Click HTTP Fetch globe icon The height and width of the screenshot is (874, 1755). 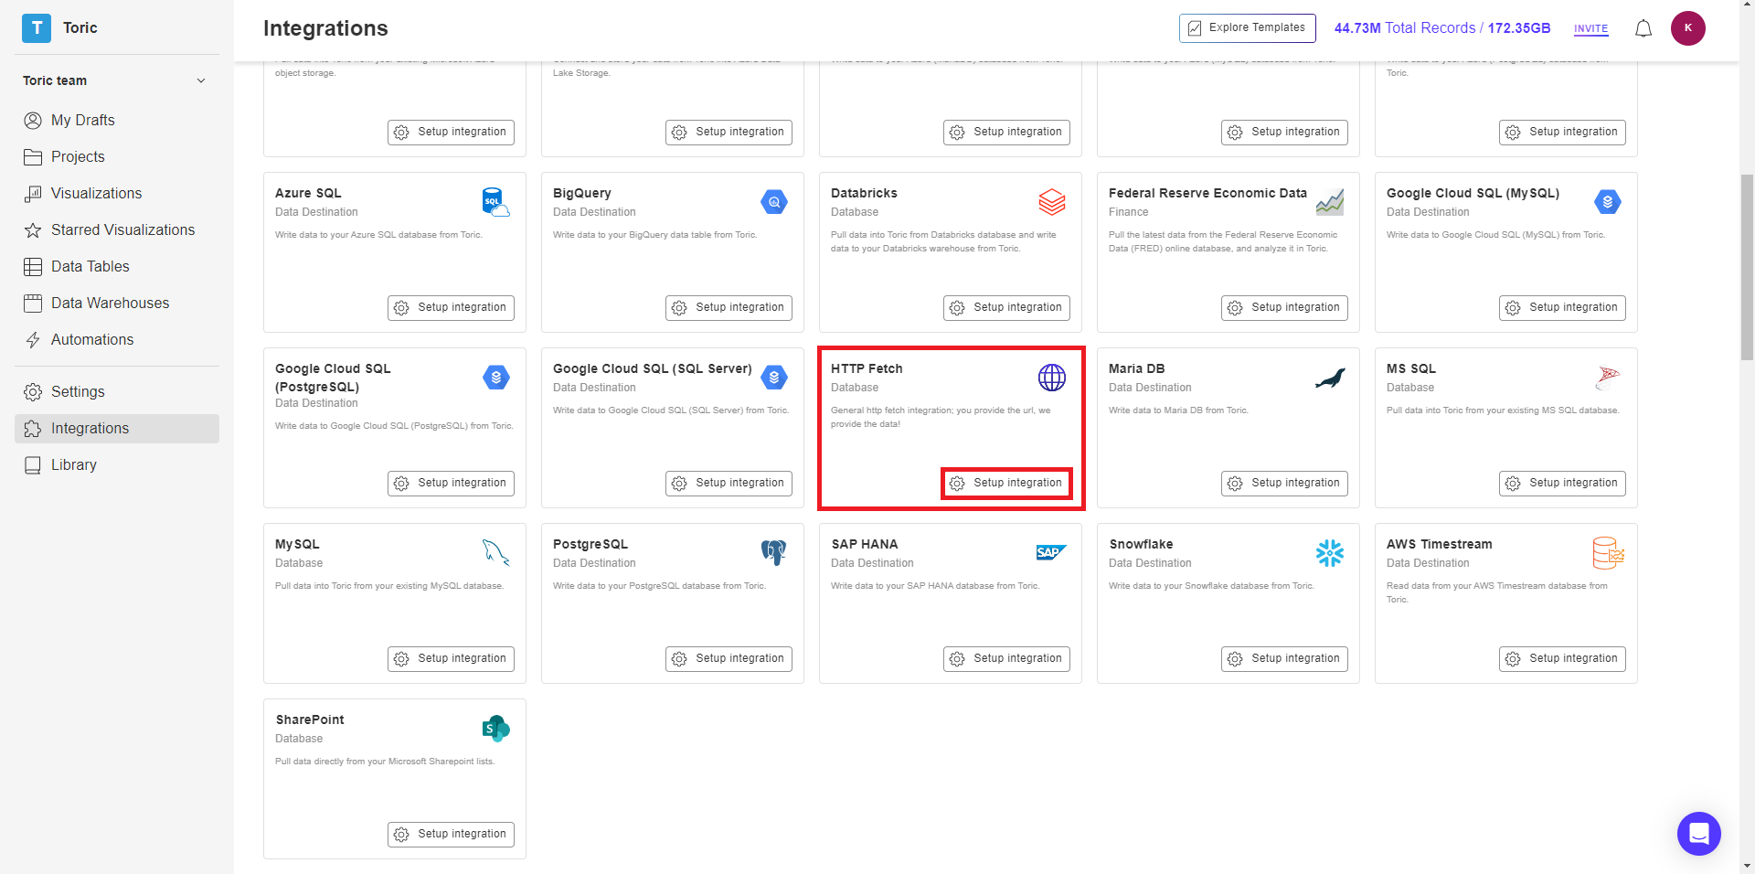point(1051,378)
